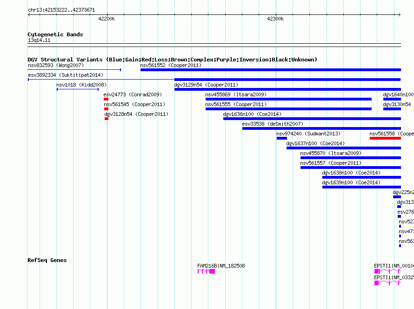Click the dgv1637n100 blue gain bar
This screenshot has width=414, height=309.
pos(344,148)
